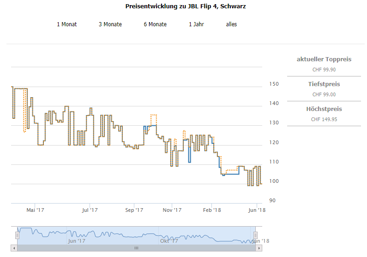The height and width of the screenshot is (257, 367).
Task: Click the left navigator range handle
Action: pyautogui.click(x=17, y=235)
